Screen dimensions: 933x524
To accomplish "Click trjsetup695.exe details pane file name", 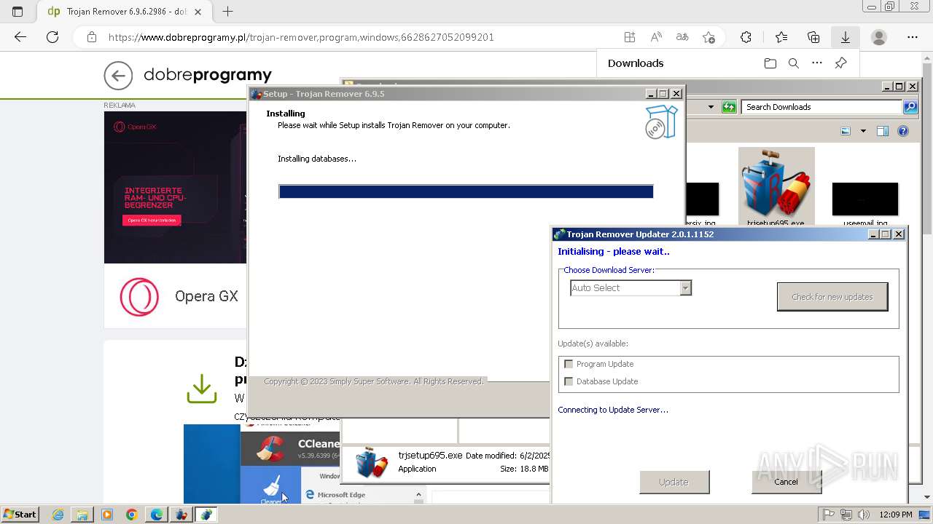I will tap(430, 455).
